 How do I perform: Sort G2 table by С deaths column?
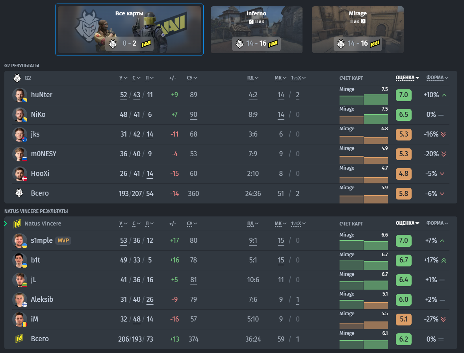click(136, 78)
